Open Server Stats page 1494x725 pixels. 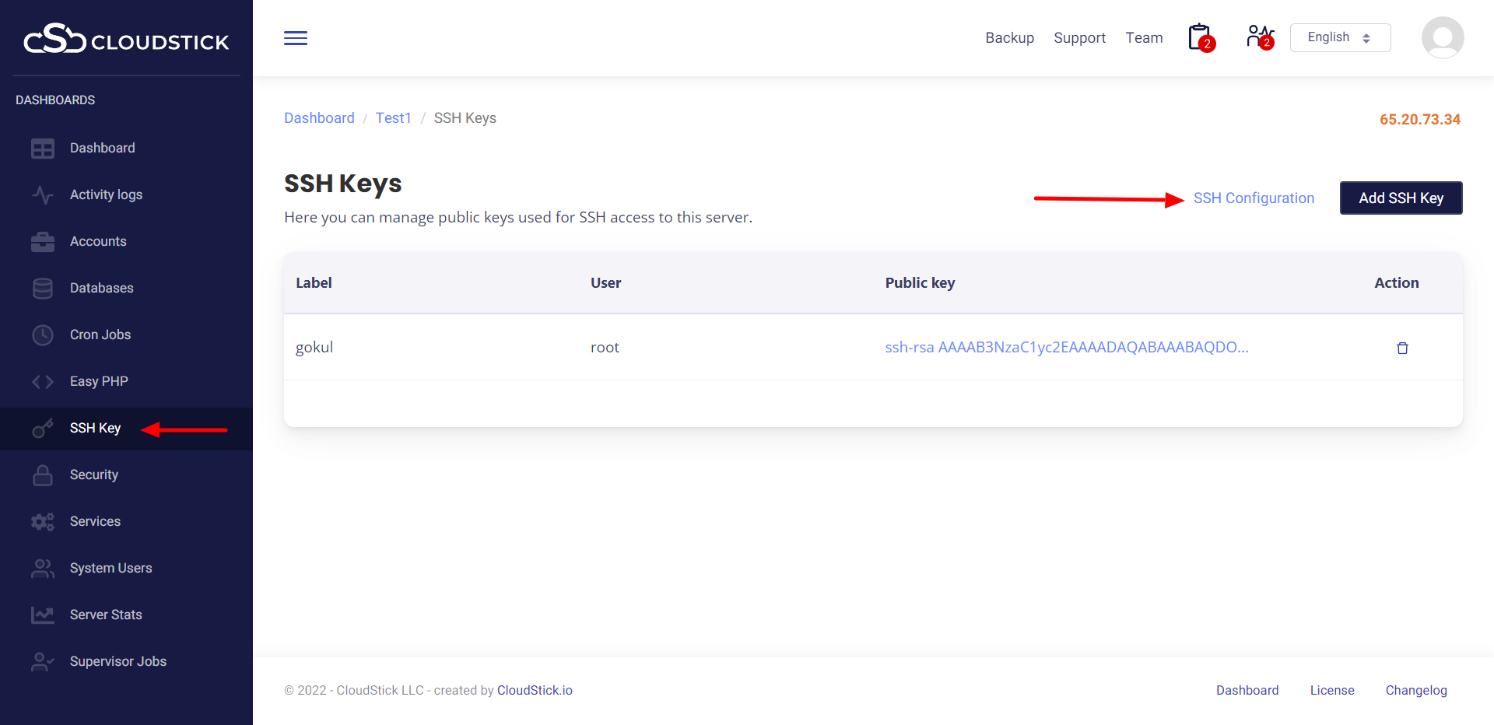point(106,615)
